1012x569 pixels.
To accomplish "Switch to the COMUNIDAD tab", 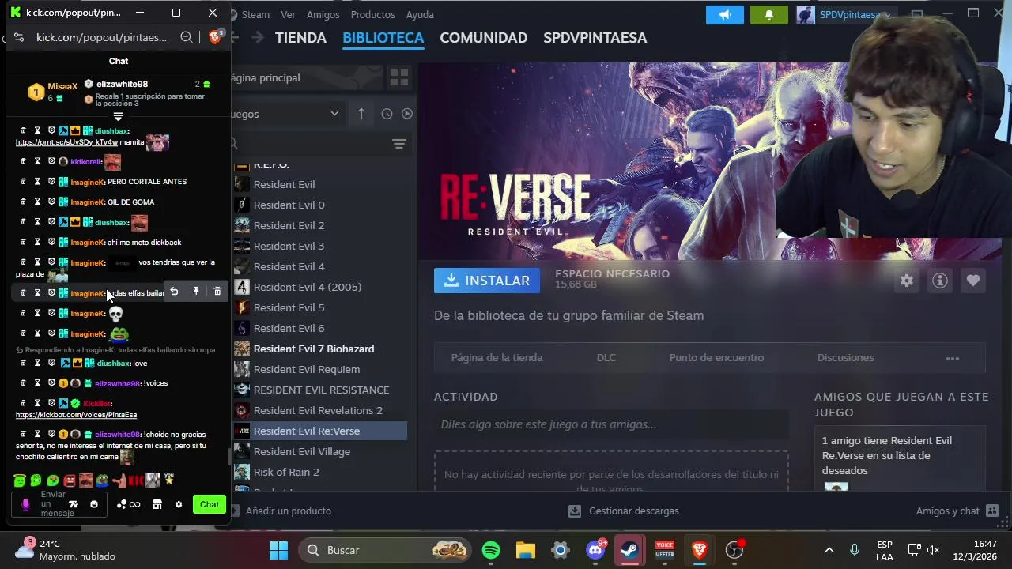I will pos(484,37).
